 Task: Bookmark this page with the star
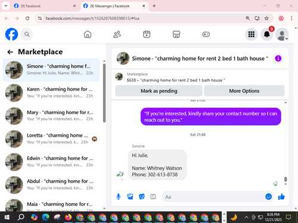click(266, 18)
